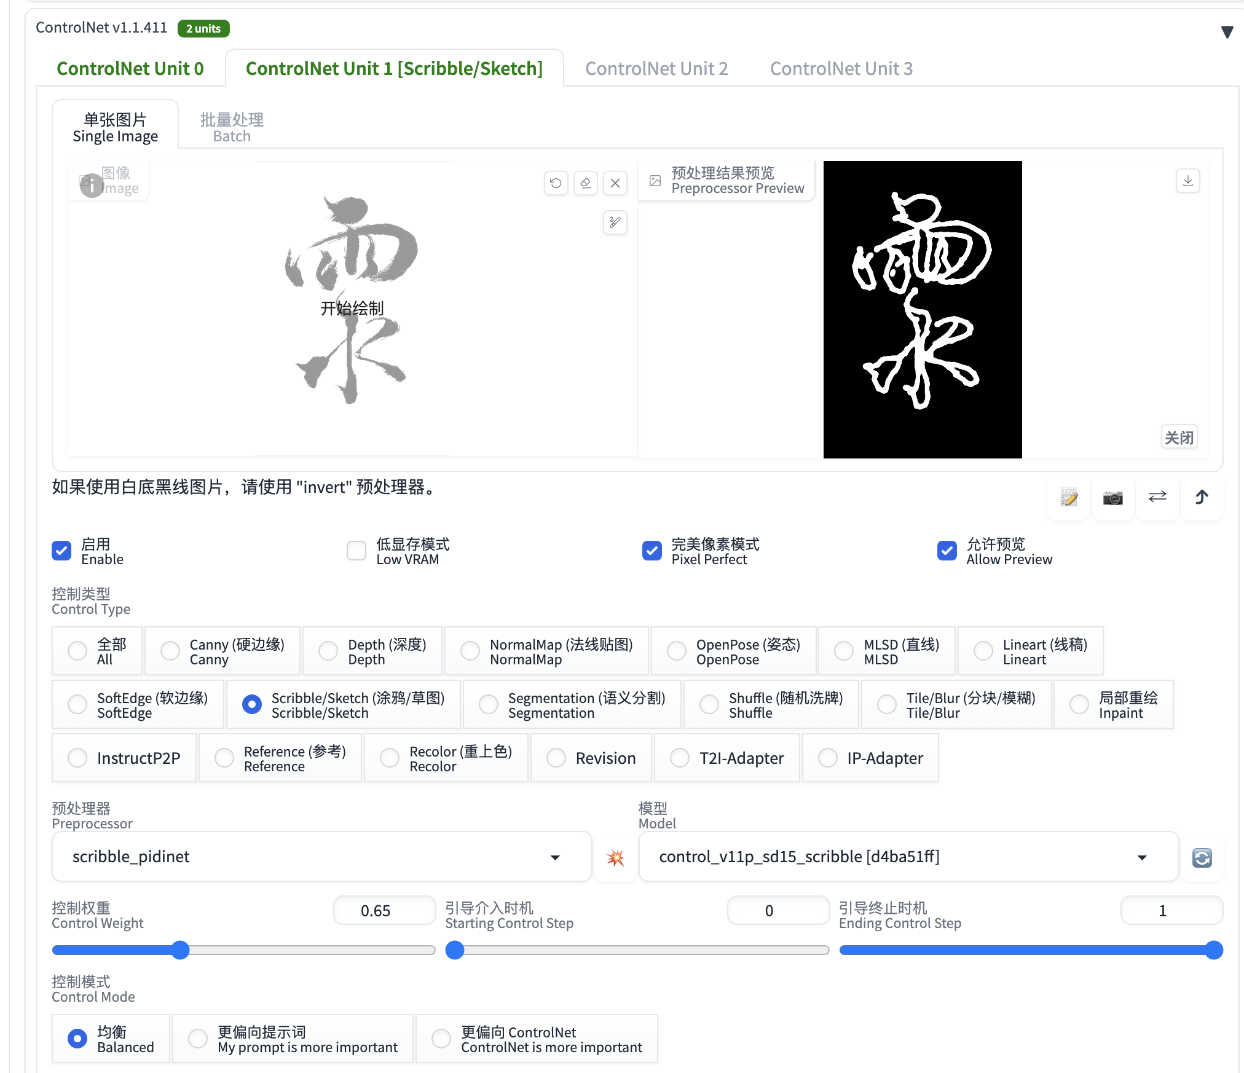Select InstructP2P control type
Screen dimensions: 1244x1073
pyautogui.click(x=124, y=758)
